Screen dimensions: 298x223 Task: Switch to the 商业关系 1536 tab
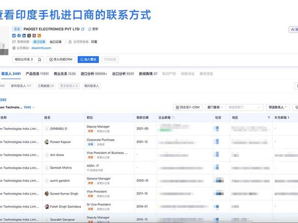click(64, 74)
